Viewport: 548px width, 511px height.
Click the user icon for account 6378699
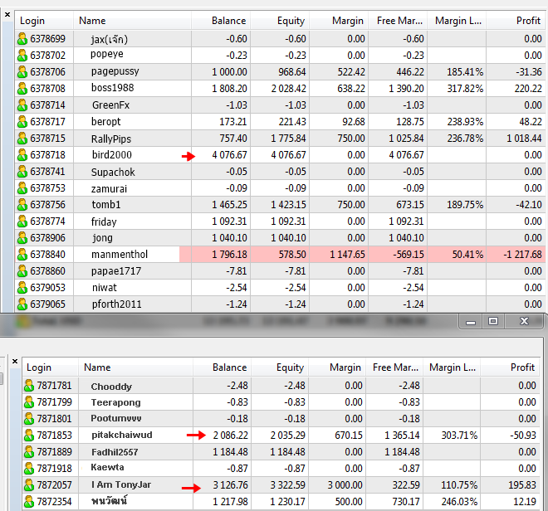(x=22, y=39)
